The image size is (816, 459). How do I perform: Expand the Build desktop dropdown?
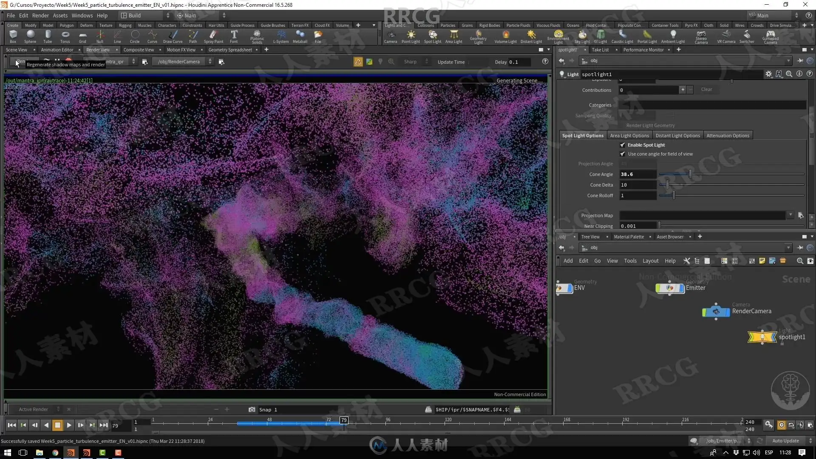point(145,15)
